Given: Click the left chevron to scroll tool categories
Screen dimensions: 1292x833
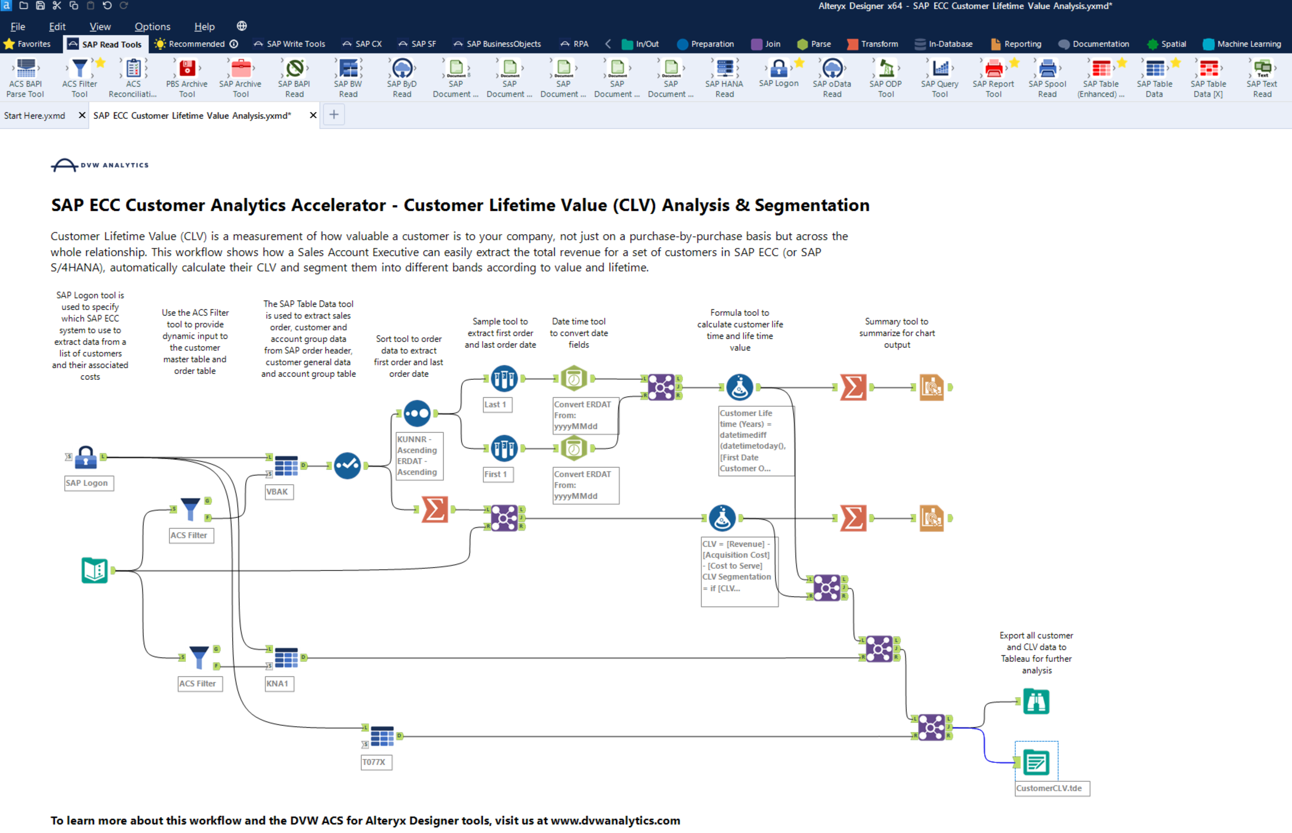Looking at the screenshot, I should (607, 44).
